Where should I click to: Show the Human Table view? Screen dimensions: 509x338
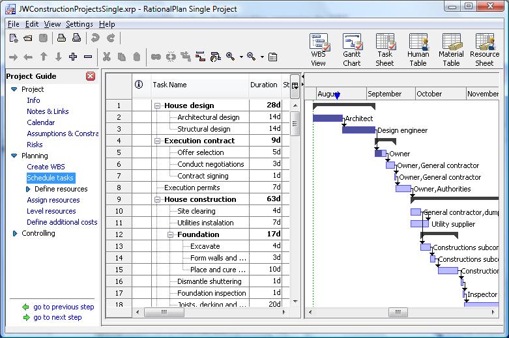[x=418, y=49]
